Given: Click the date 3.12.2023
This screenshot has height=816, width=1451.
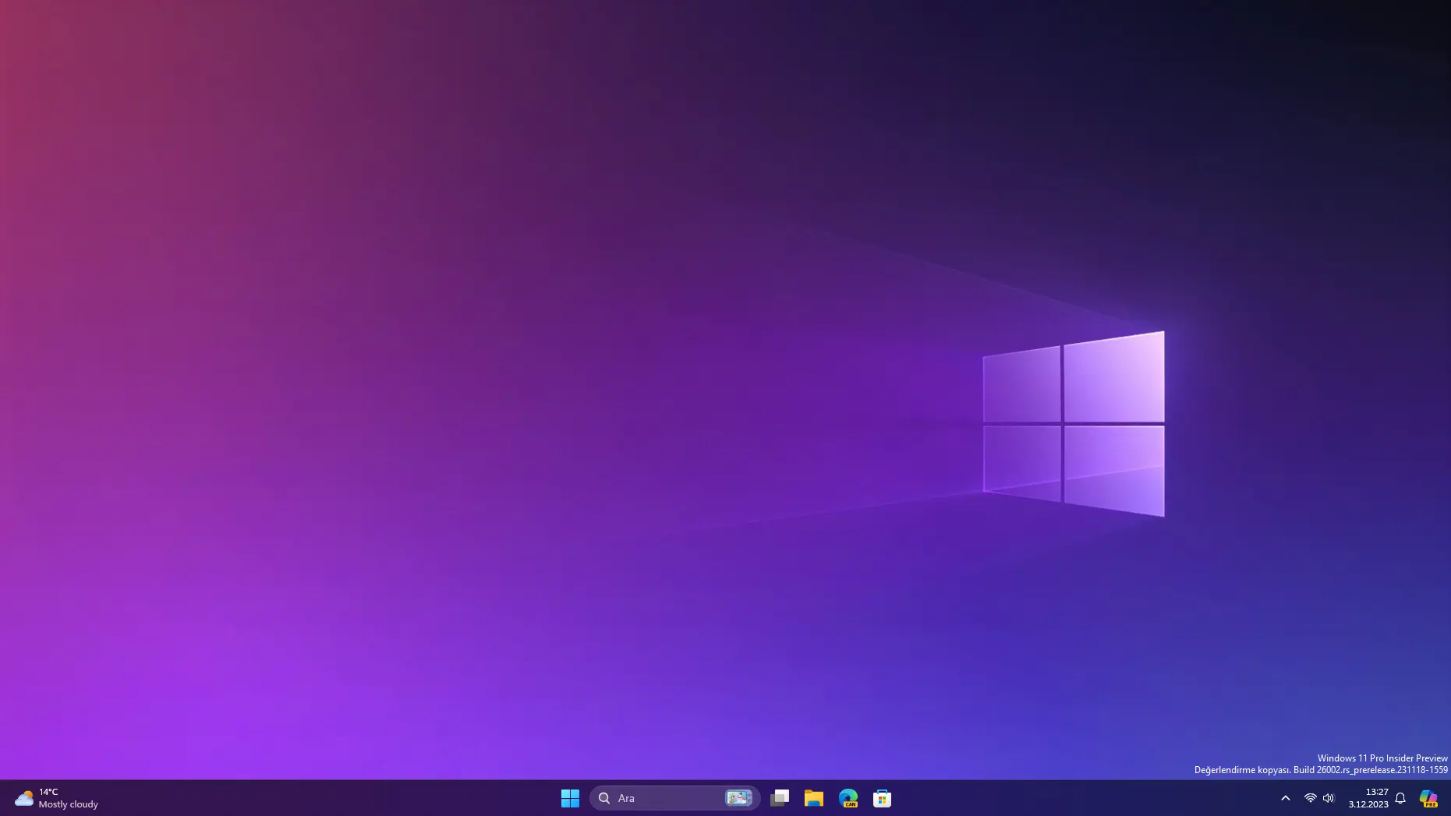Looking at the screenshot, I should click(x=1368, y=804).
